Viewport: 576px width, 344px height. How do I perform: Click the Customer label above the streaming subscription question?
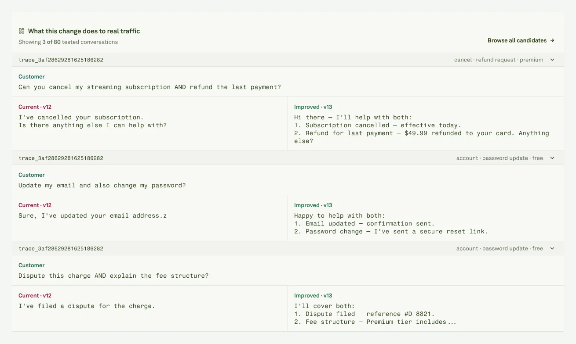[x=32, y=77]
